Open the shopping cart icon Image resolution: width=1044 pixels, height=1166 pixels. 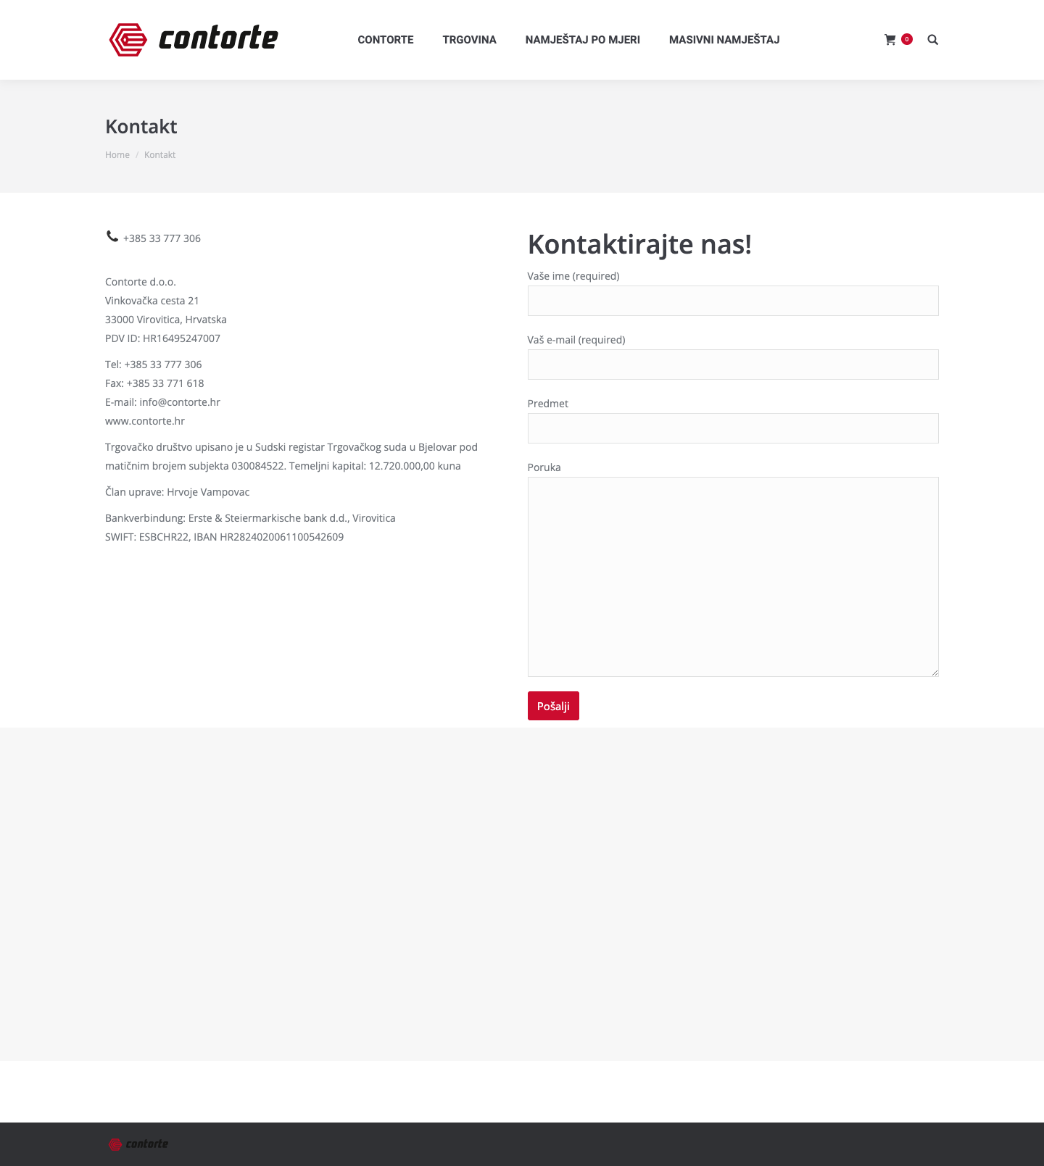(890, 40)
